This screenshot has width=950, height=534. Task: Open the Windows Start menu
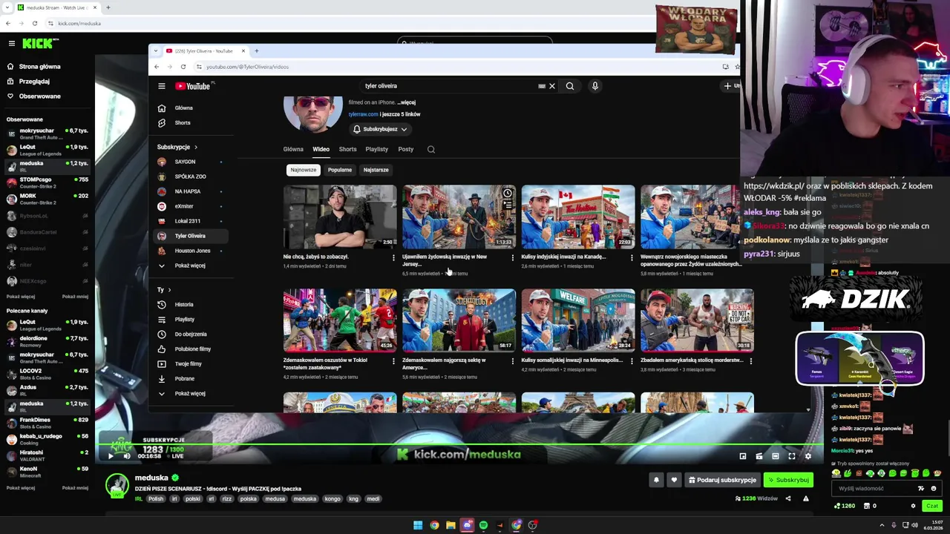tap(418, 525)
